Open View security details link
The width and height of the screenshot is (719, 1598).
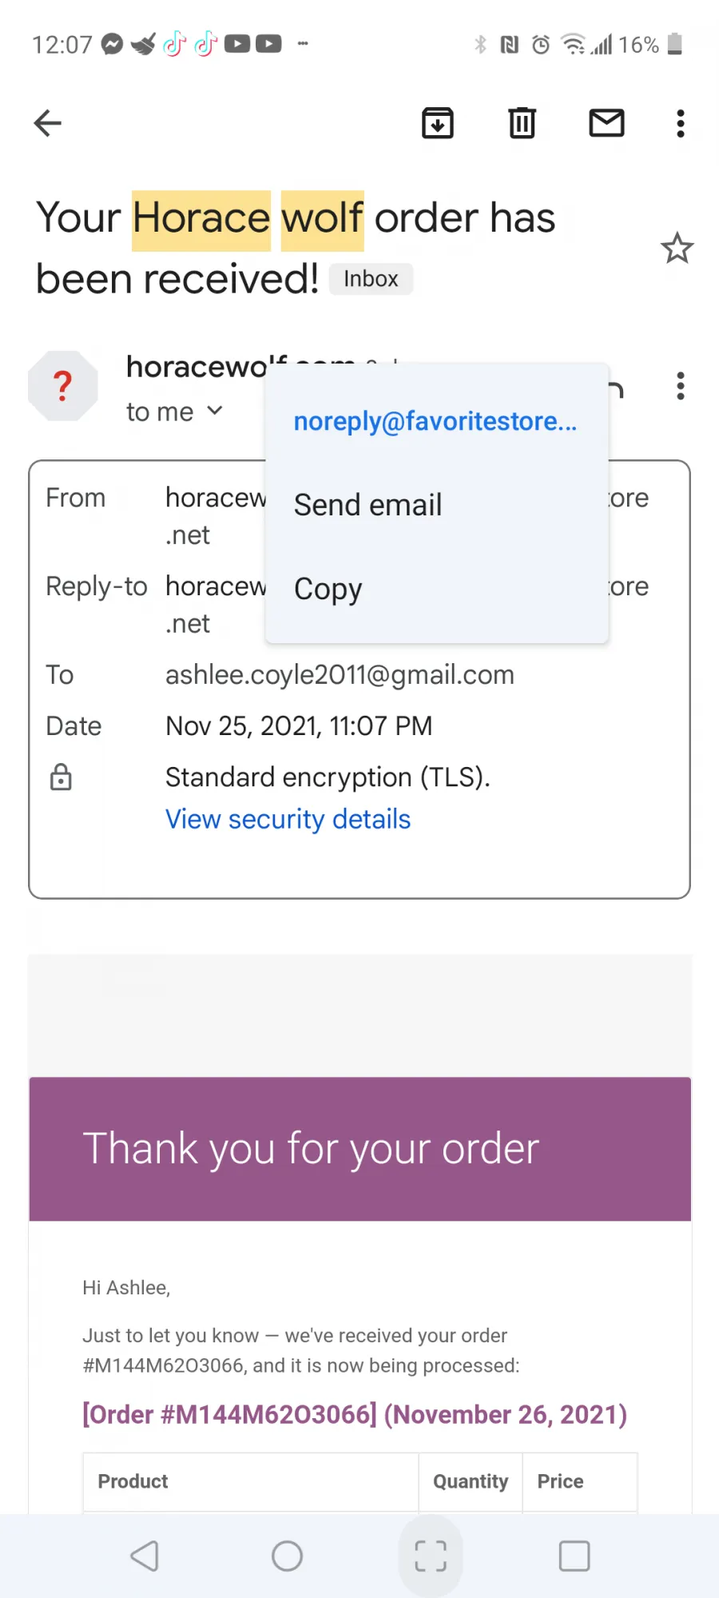point(288,819)
